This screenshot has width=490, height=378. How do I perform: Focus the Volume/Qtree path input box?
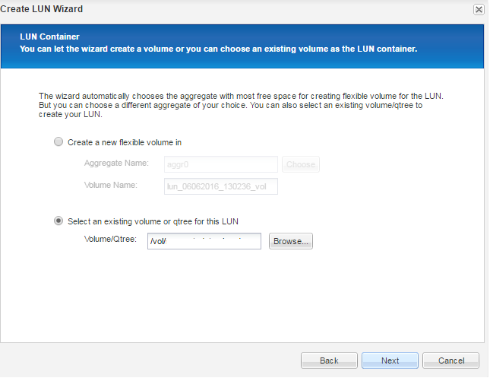(204, 241)
